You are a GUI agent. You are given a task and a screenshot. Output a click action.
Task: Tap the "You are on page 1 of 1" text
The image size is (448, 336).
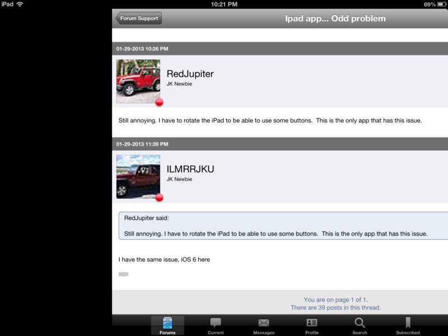click(335, 300)
